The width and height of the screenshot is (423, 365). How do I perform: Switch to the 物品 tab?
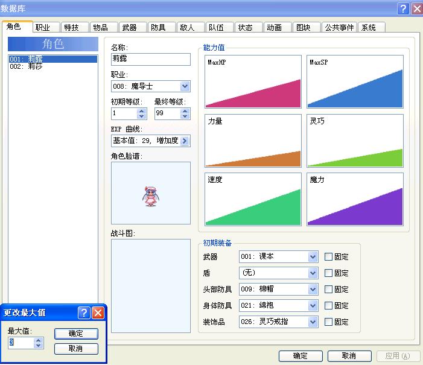(104, 28)
